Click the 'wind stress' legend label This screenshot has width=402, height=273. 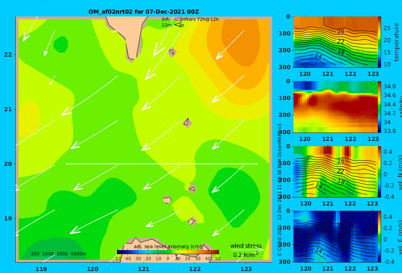(x=246, y=246)
